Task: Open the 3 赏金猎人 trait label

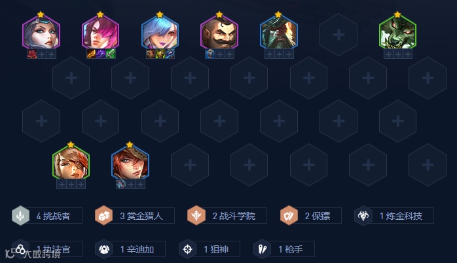Action: point(141,216)
